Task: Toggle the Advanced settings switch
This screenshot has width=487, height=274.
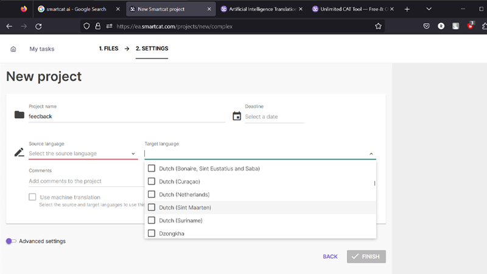Action: 11,241
